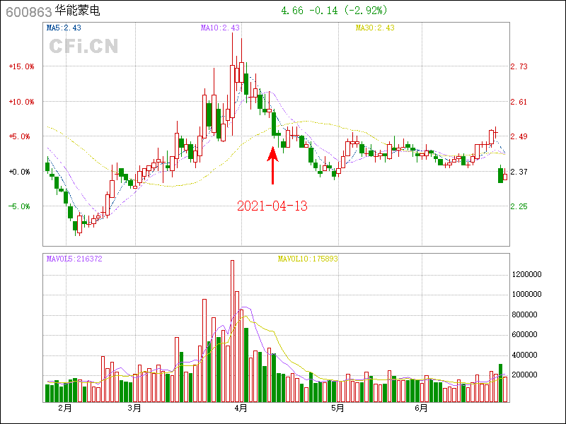Click the MA5:2.43 indicator label

[64, 28]
